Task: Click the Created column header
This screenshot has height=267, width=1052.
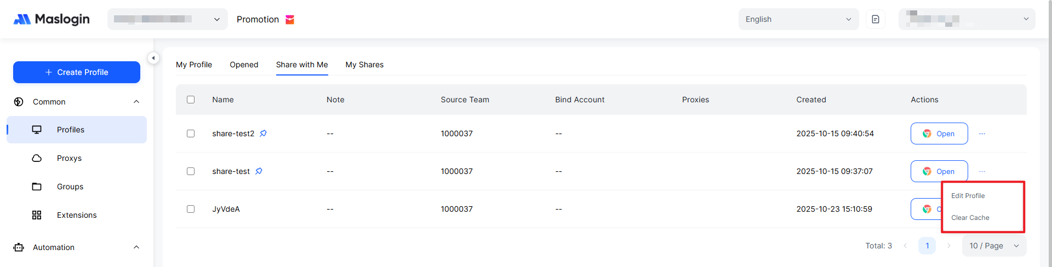Action: (811, 100)
